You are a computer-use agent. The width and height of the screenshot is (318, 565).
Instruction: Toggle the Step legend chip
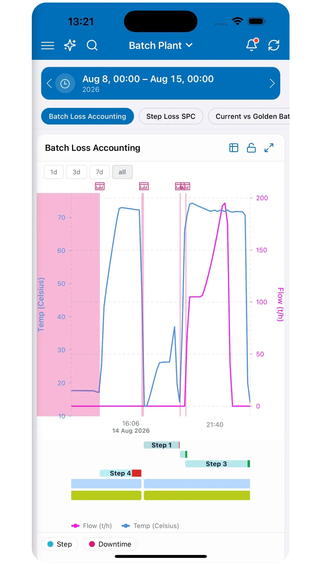(x=60, y=544)
